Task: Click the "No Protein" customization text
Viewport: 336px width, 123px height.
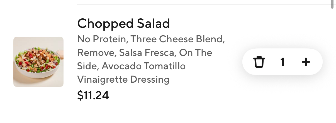Action: [102, 39]
